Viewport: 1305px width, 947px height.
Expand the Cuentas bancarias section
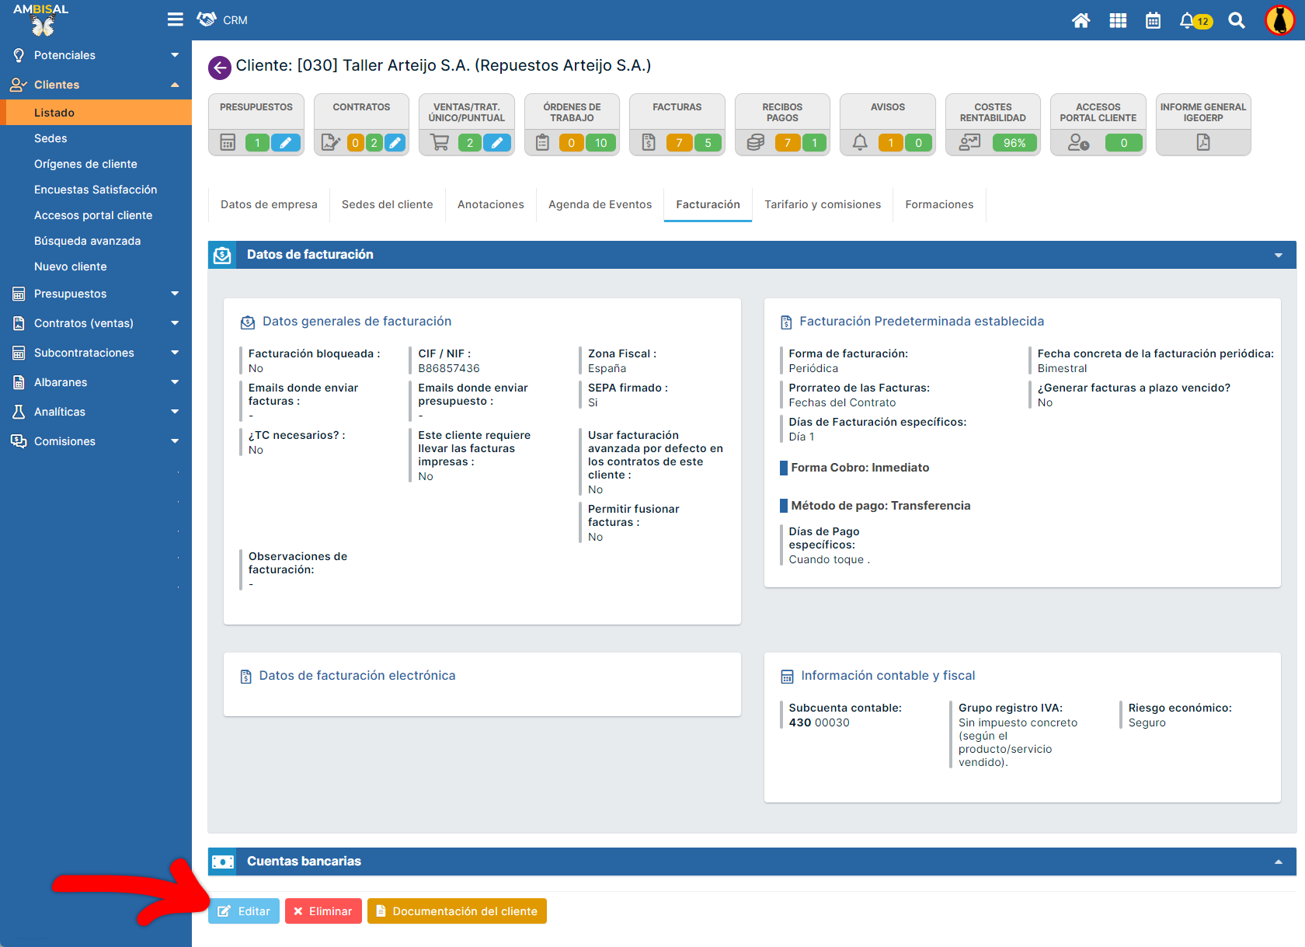click(1278, 862)
